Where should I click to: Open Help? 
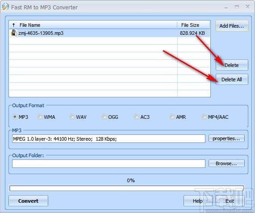pyautogui.click(x=198, y=201)
